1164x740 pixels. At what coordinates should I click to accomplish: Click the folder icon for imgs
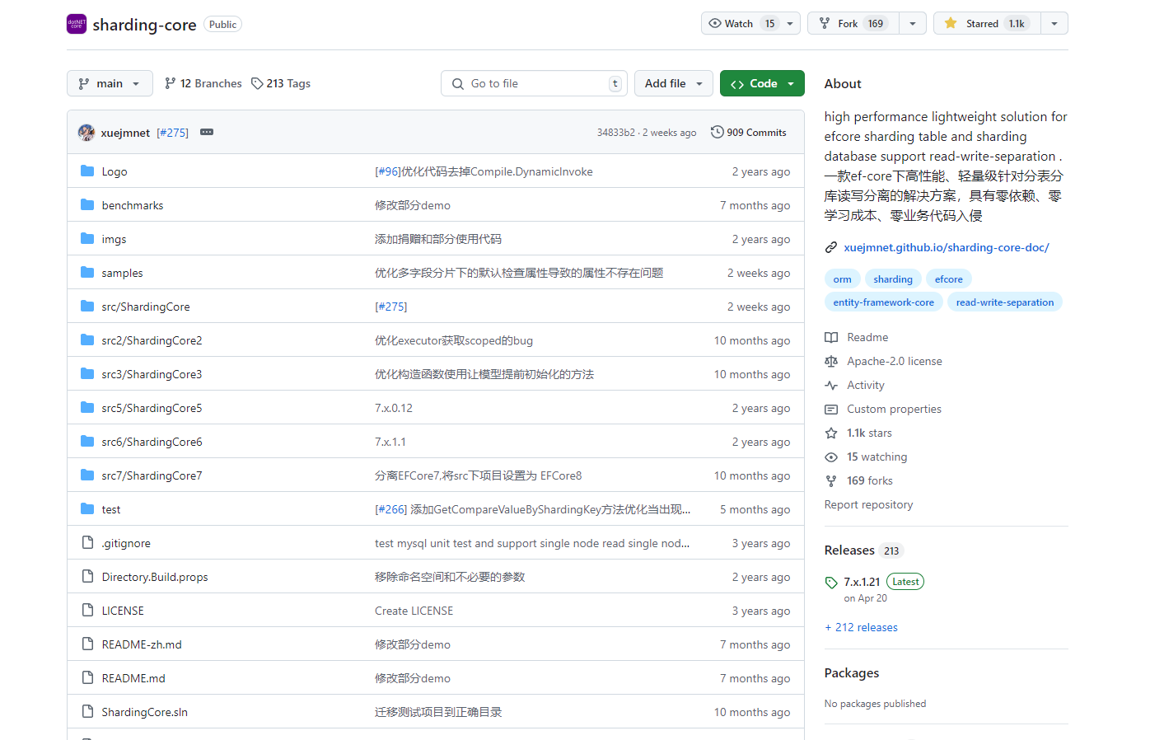tap(87, 238)
